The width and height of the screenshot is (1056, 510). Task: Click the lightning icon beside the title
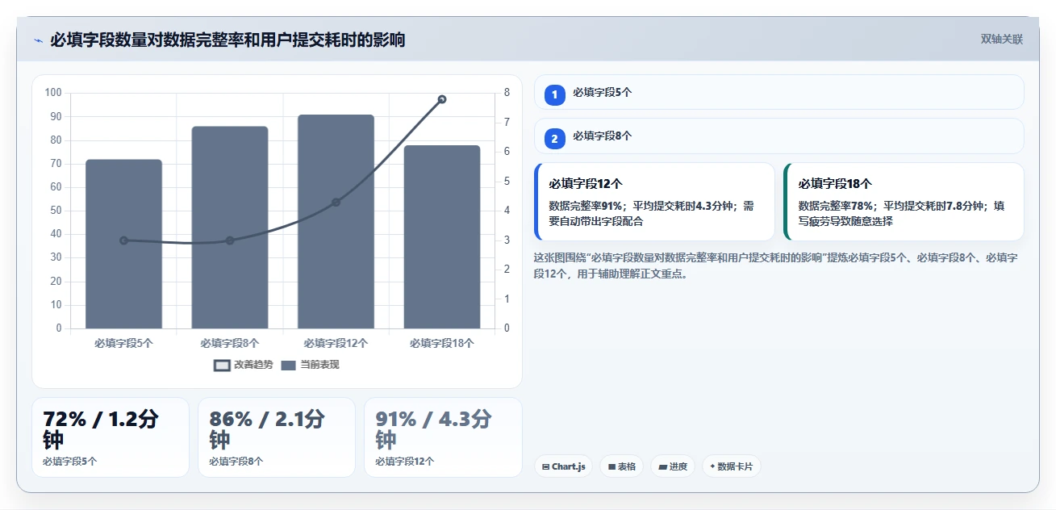click(39, 40)
